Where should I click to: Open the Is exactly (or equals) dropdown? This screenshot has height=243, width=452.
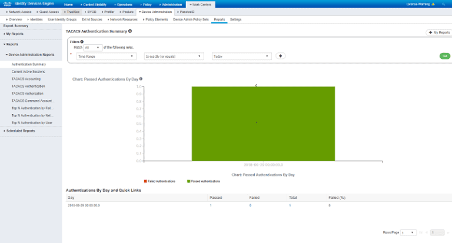point(174,56)
